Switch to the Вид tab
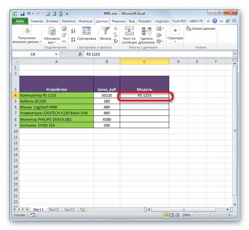 click(132, 21)
